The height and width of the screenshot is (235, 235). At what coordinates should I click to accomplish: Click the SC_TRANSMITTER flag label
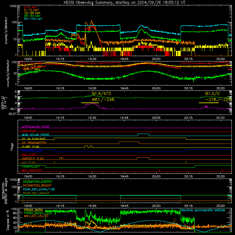coord(34,142)
